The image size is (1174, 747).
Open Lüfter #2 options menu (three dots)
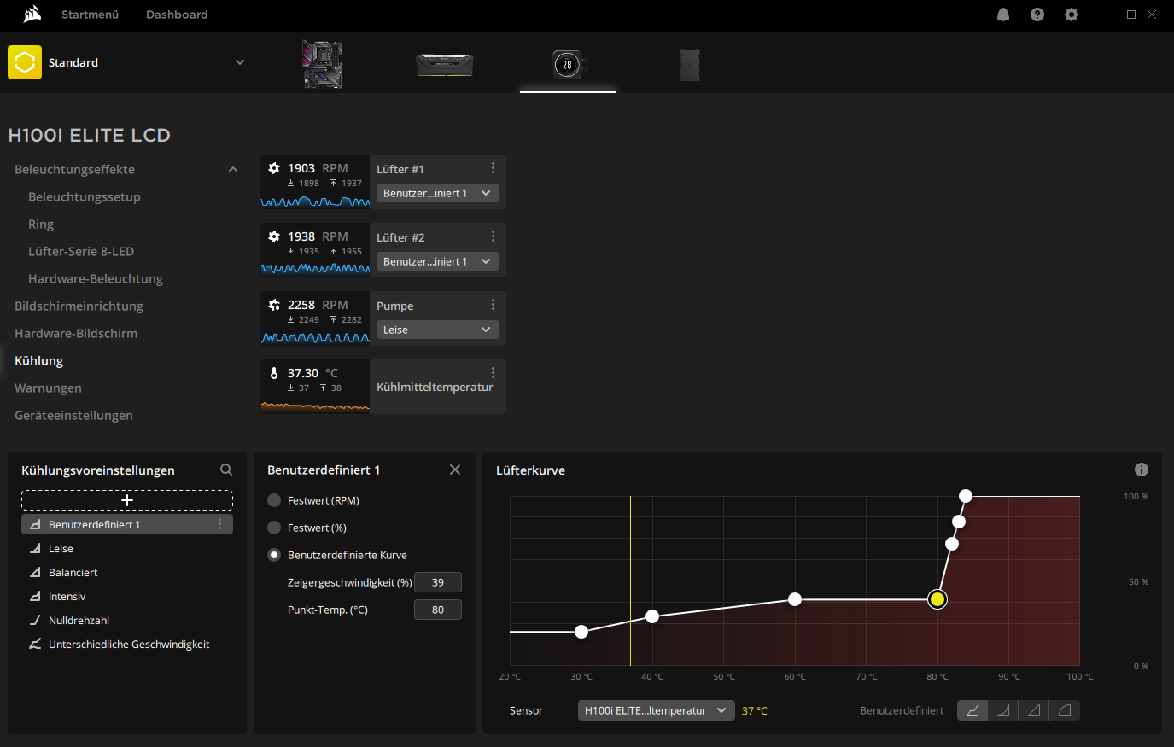coord(493,236)
